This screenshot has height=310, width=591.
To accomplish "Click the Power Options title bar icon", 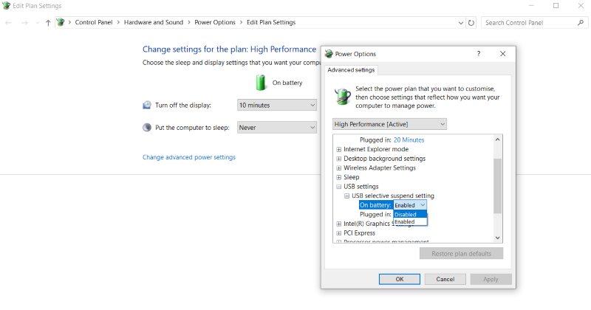I will (x=329, y=54).
